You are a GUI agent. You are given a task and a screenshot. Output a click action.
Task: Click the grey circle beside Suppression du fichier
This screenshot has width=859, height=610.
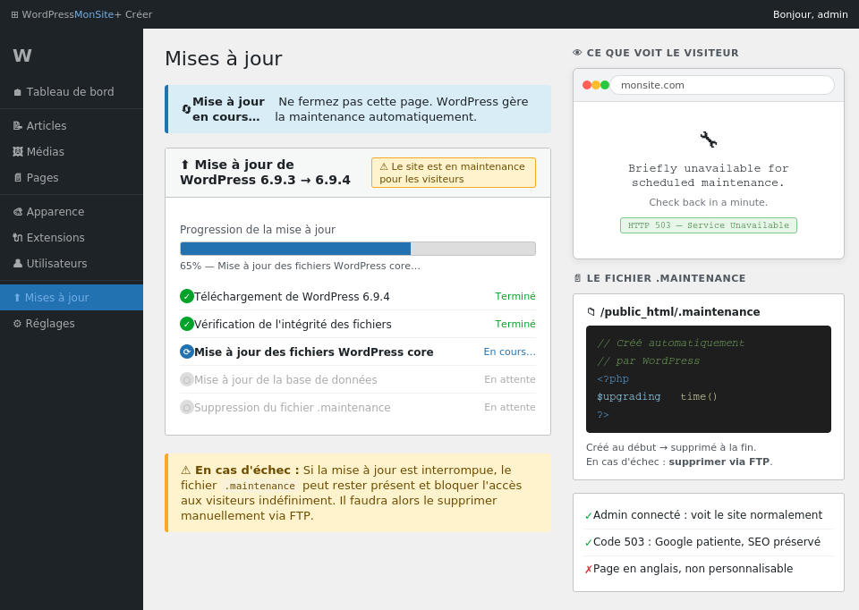pos(187,407)
